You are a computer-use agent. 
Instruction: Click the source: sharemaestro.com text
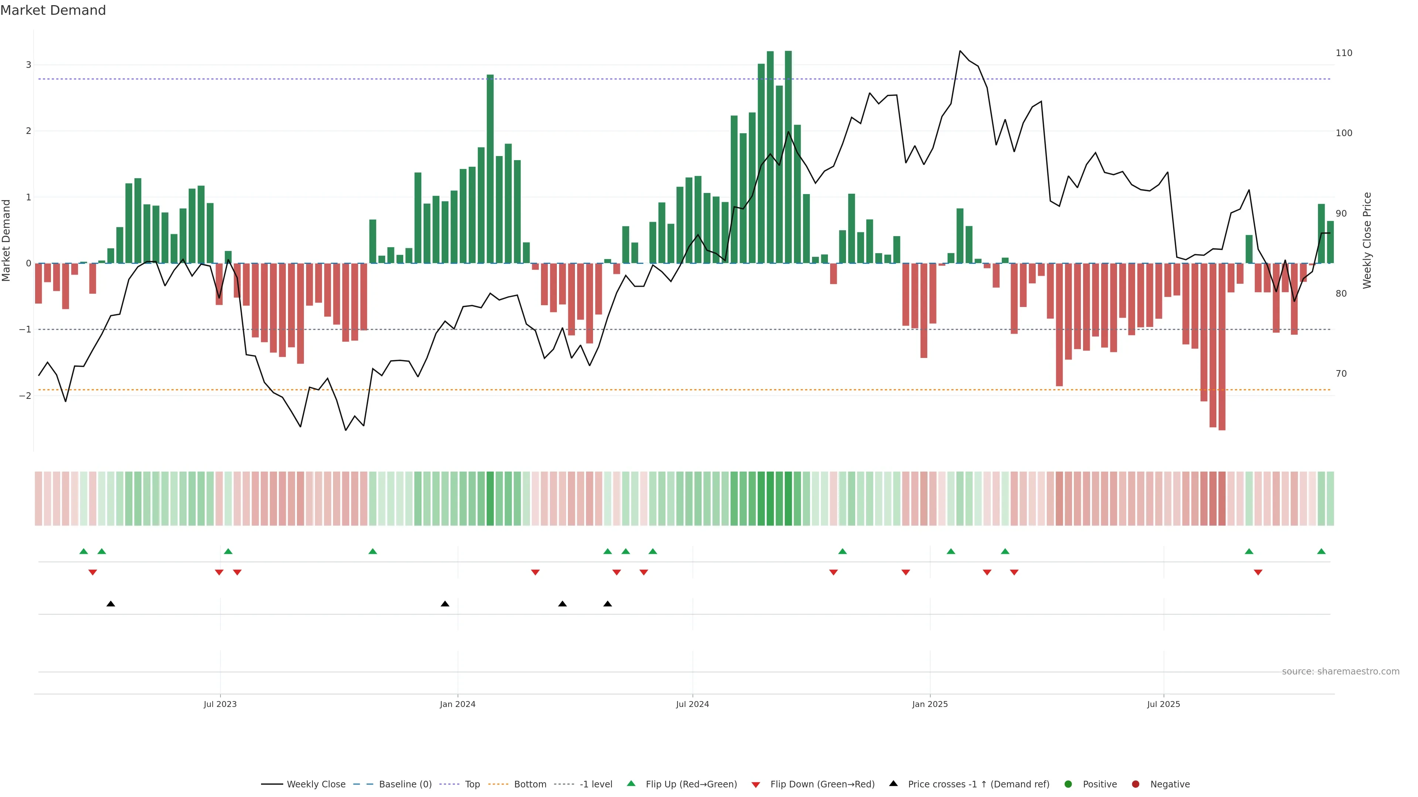click(x=1340, y=671)
